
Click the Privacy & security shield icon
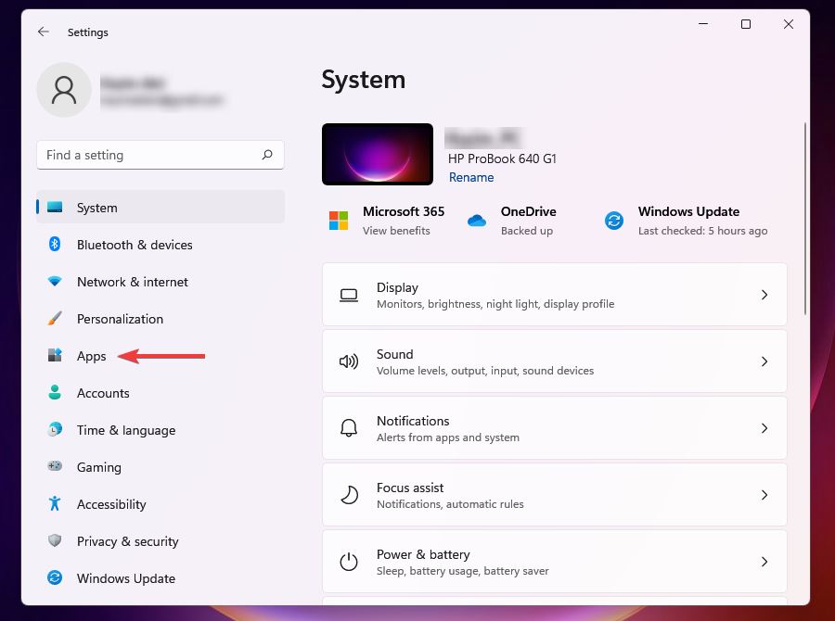55,541
